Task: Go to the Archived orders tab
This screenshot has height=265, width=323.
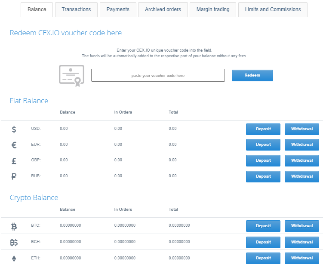Action: point(163,9)
